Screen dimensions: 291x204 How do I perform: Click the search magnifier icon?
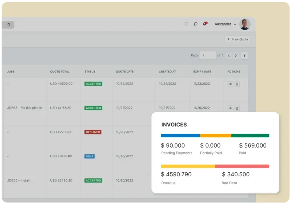pos(9,24)
